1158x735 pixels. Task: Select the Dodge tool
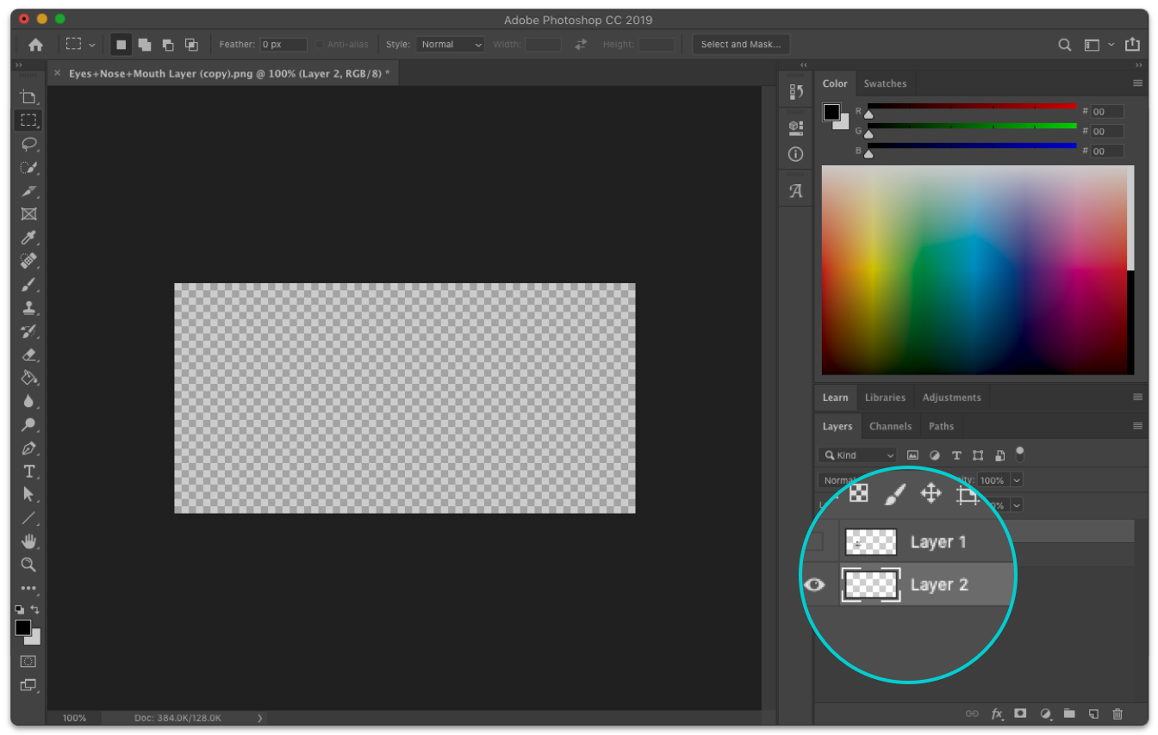point(28,424)
